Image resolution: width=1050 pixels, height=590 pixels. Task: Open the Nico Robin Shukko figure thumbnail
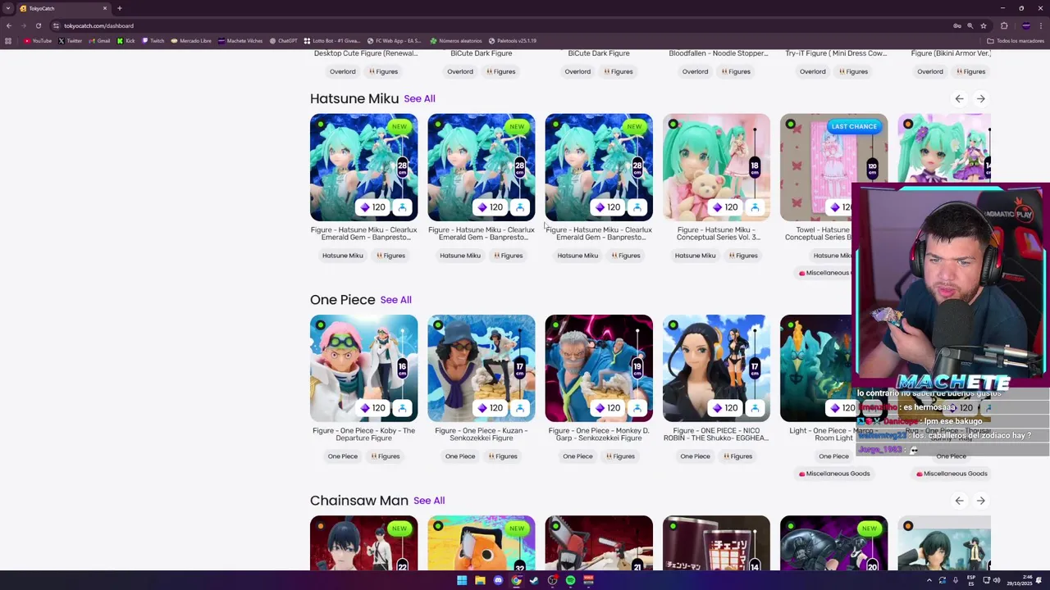pos(716,368)
